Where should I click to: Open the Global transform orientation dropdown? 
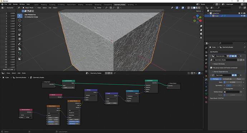[x=99, y=8]
